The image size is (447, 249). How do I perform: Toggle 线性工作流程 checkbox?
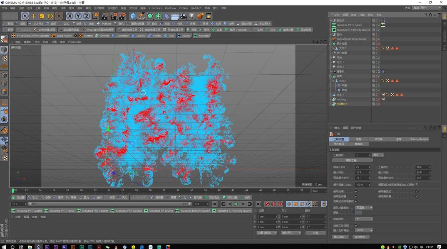point(356,225)
